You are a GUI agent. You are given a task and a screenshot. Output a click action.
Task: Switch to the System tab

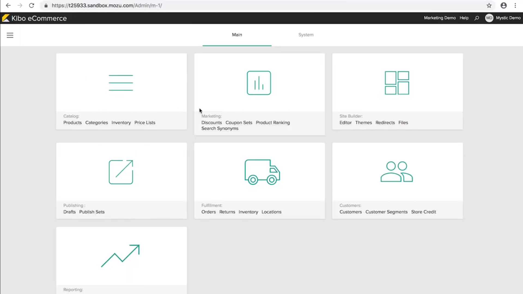click(x=306, y=35)
